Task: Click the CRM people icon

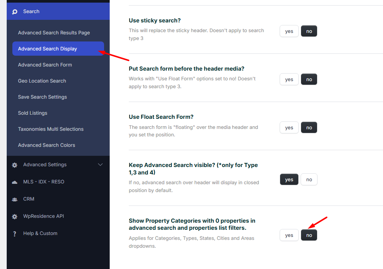Action: click(x=15, y=199)
